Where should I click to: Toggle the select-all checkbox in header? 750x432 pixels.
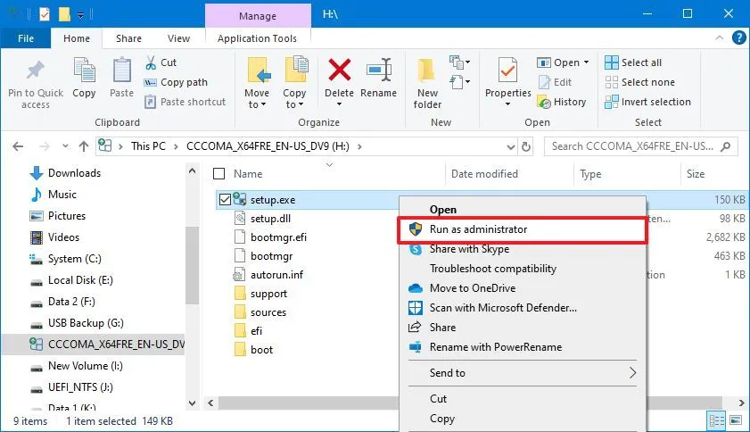coord(218,173)
